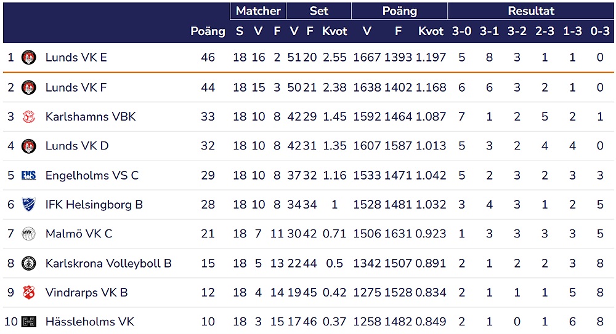This screenshot has height=334, width=616.
Task: Click the Resultat column group header
Action: [531, 11]
